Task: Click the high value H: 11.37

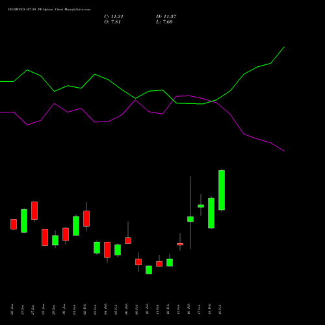Action: coord(166,17)
